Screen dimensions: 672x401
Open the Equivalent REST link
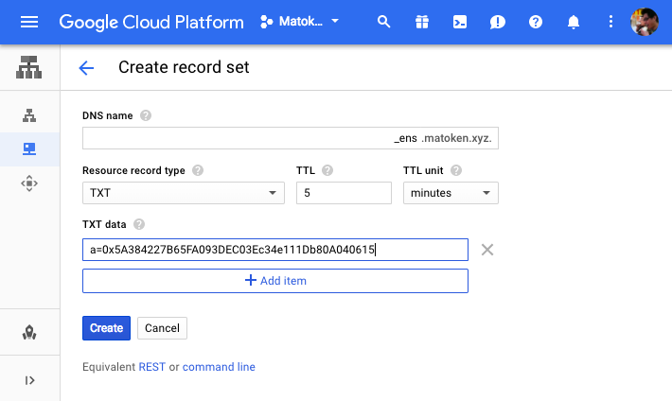coord(151,367)
